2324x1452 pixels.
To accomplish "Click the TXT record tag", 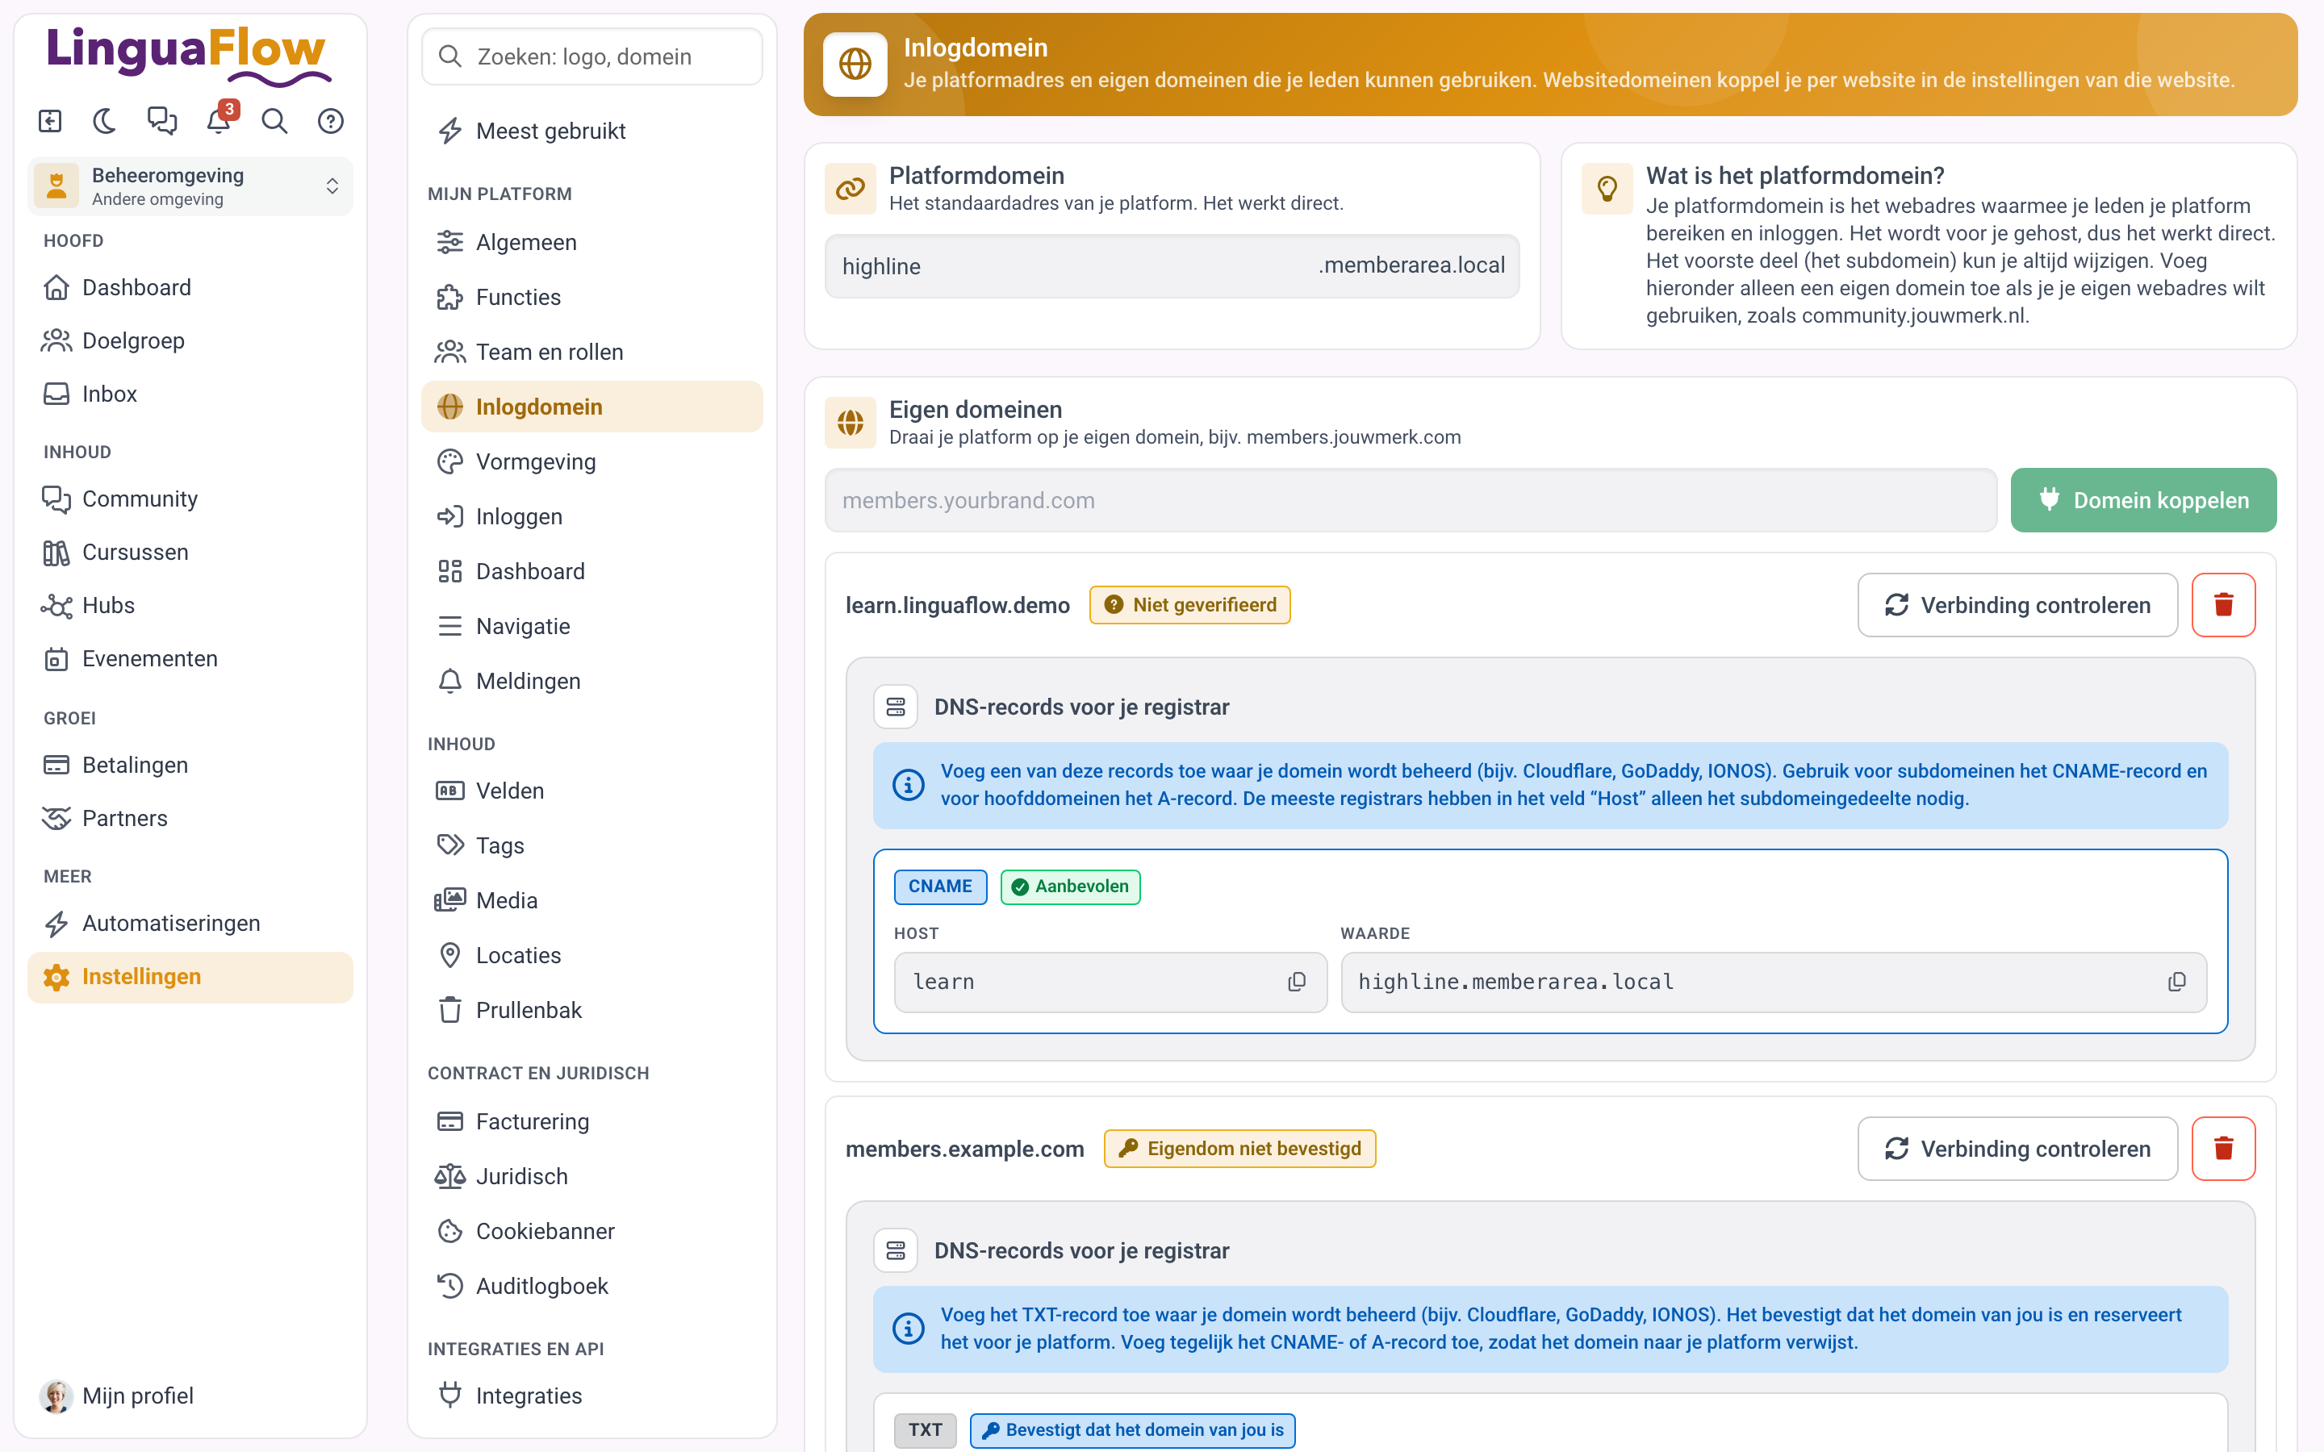I will tap(925, 1430).
